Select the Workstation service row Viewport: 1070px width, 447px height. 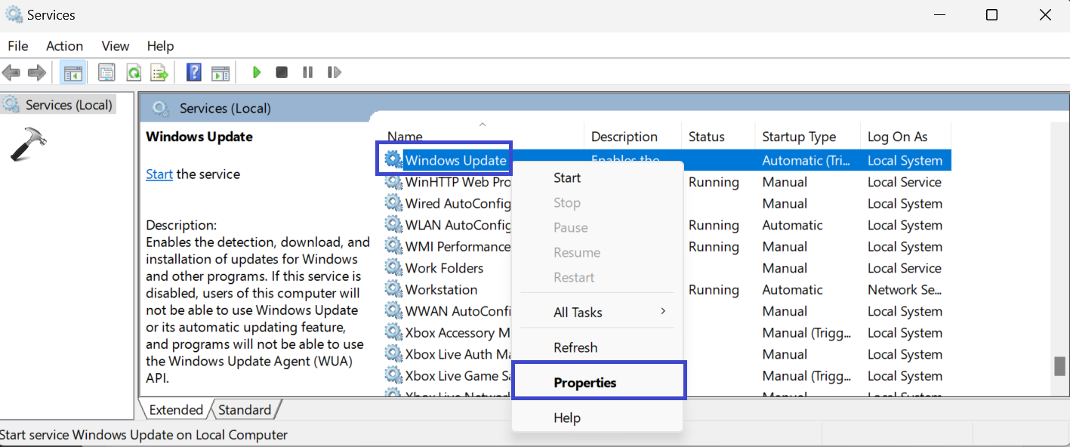point(441,290)
